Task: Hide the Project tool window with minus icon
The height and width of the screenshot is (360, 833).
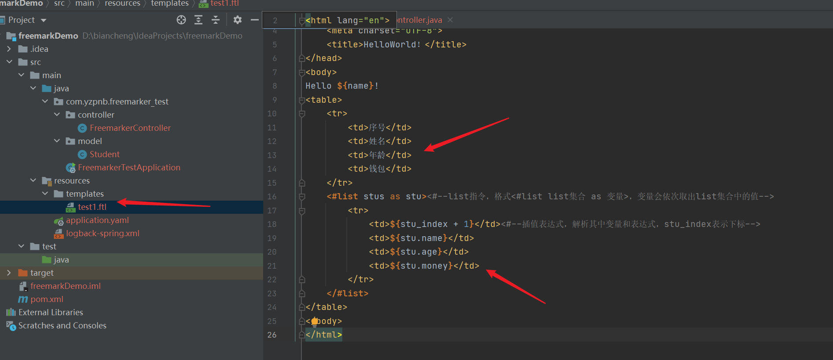Action: pyautogui.click(x=254, y=20)
